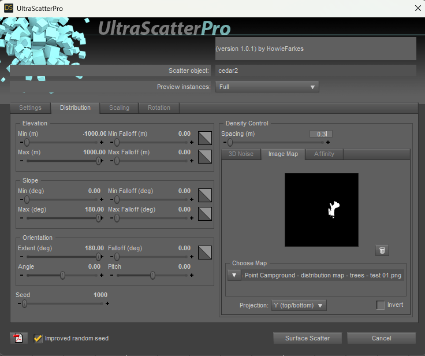The height and width of the screenshot is (356, 425).
Task: Click Orientation Extent value 180.00
Action: pyautogui.click(x=94, y=248)
